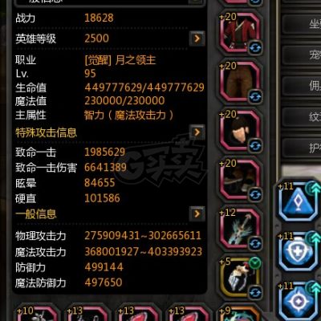Select the +20 shoulder armor equipment slot
The height and width of the screenshot is (321, 321).
tap(240, 131)
